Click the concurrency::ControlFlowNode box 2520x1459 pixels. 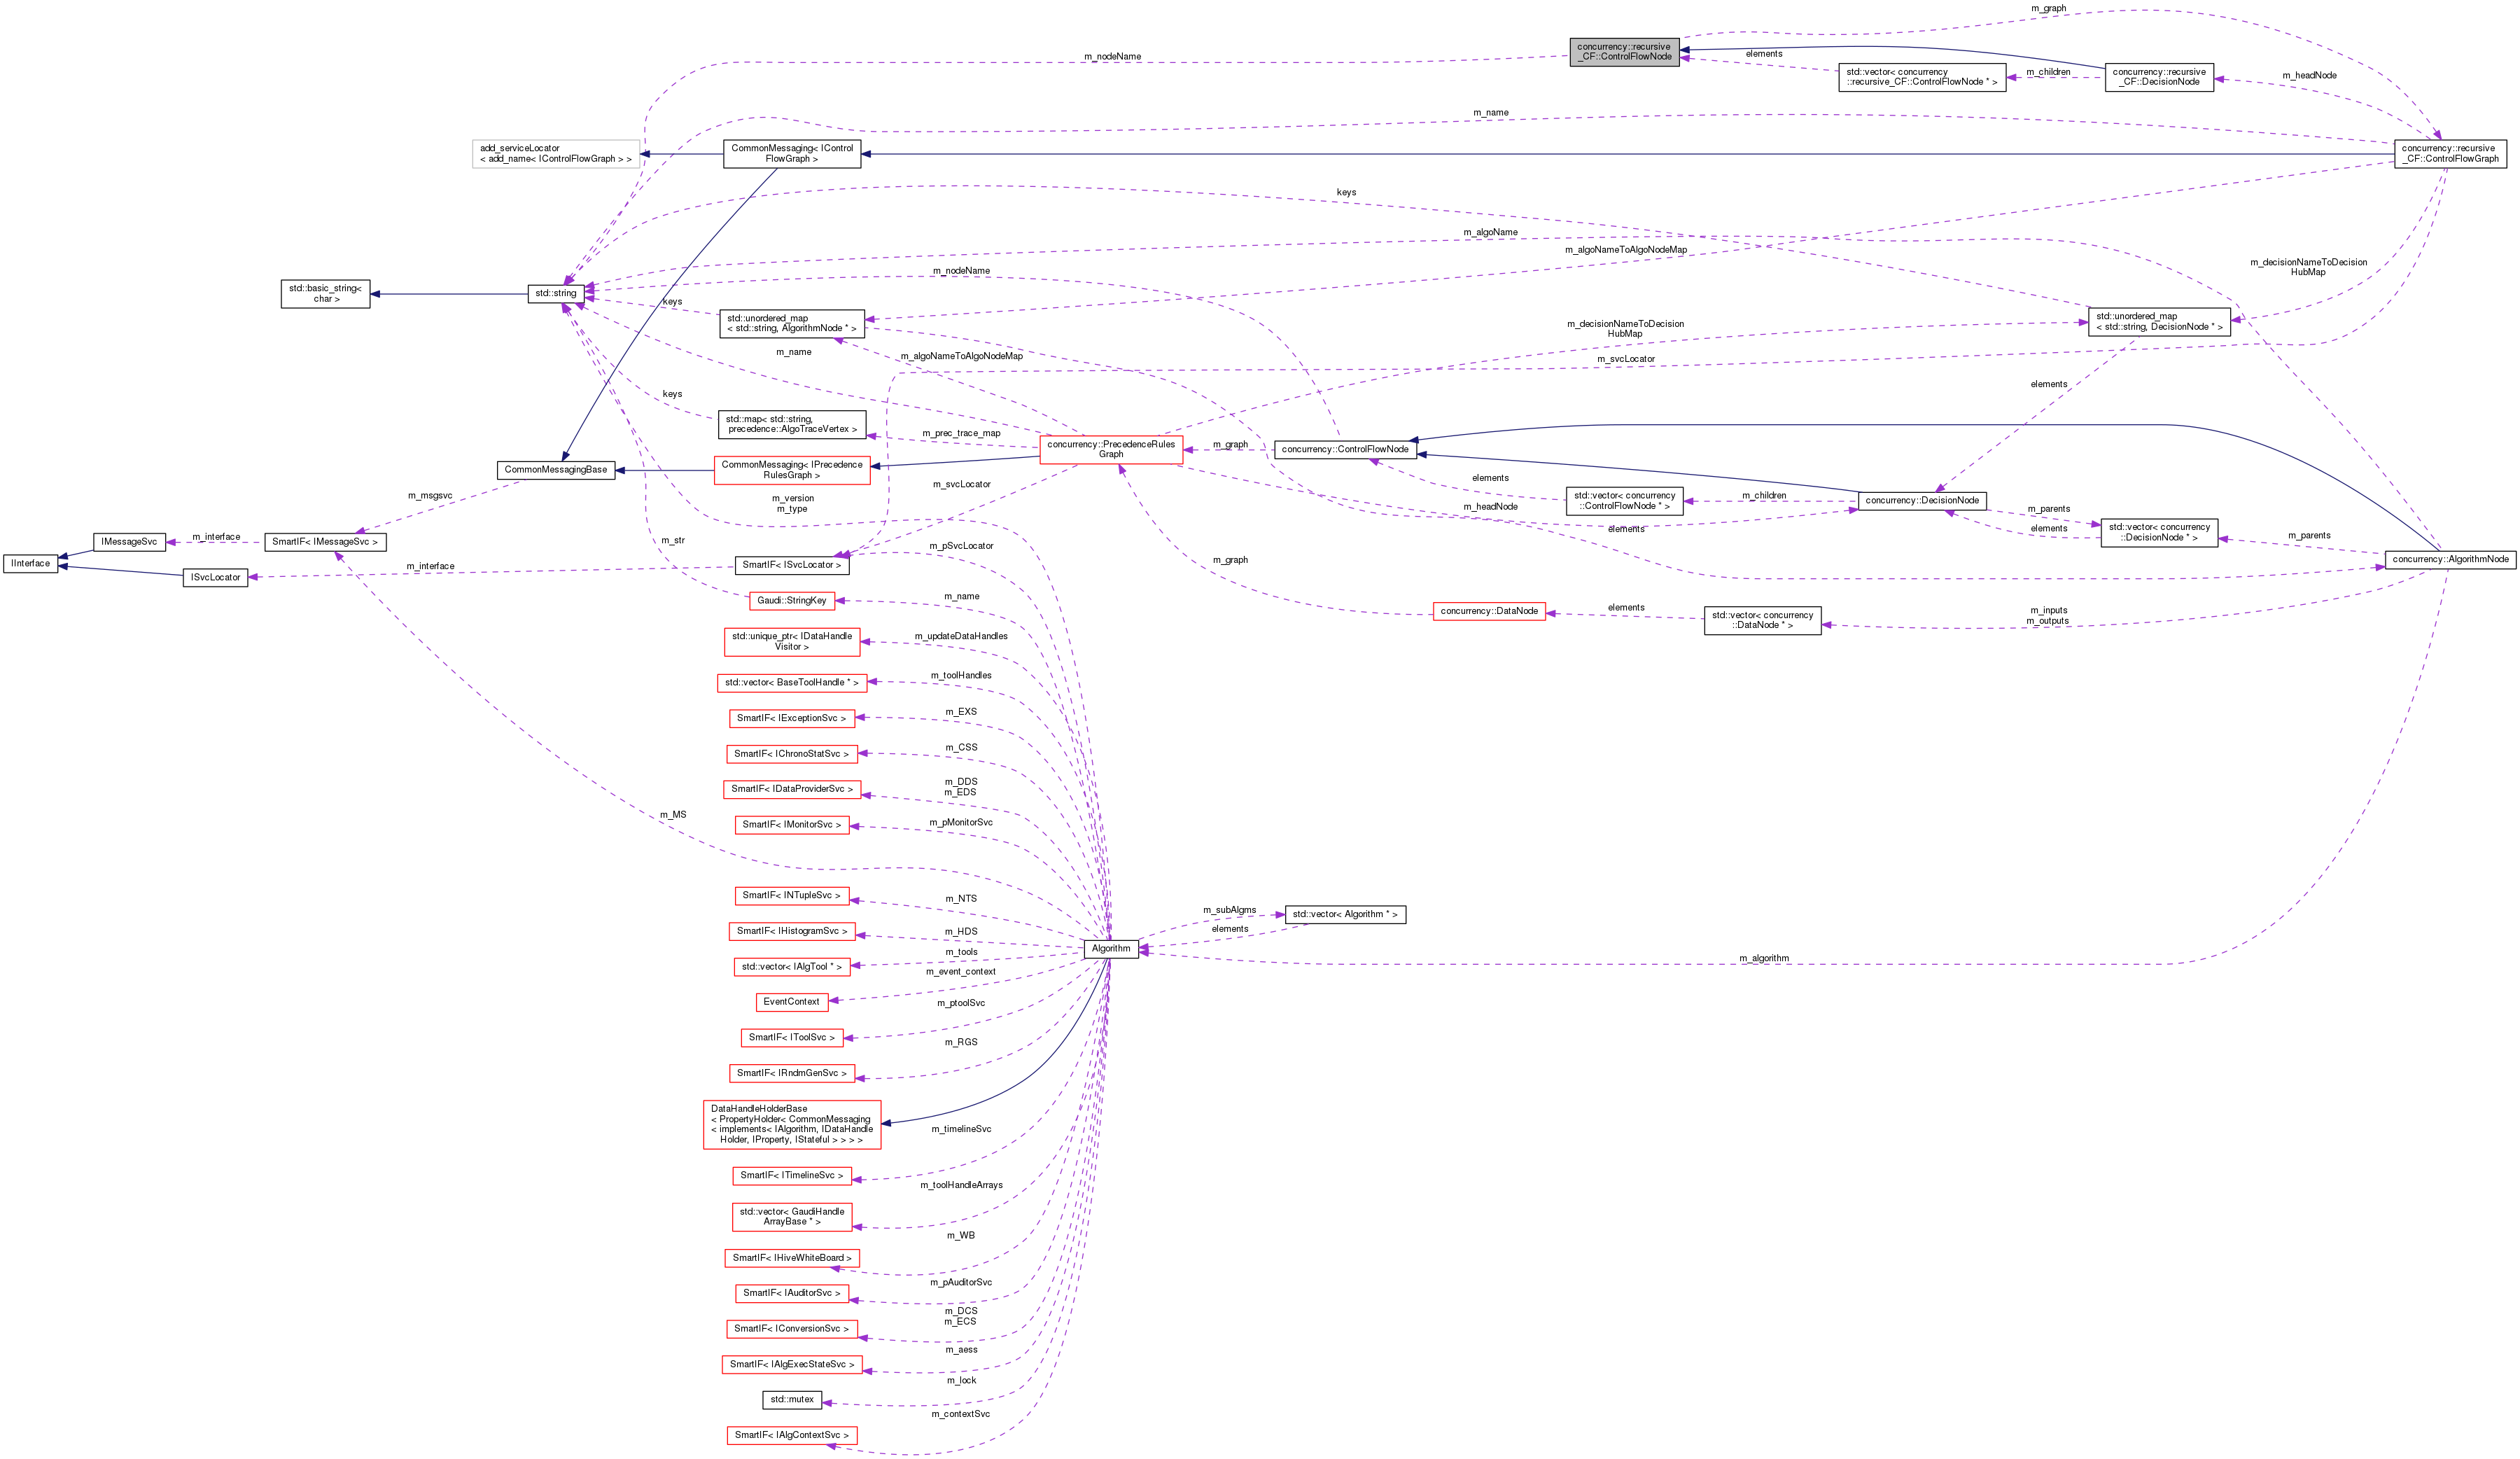point(1345,449)
